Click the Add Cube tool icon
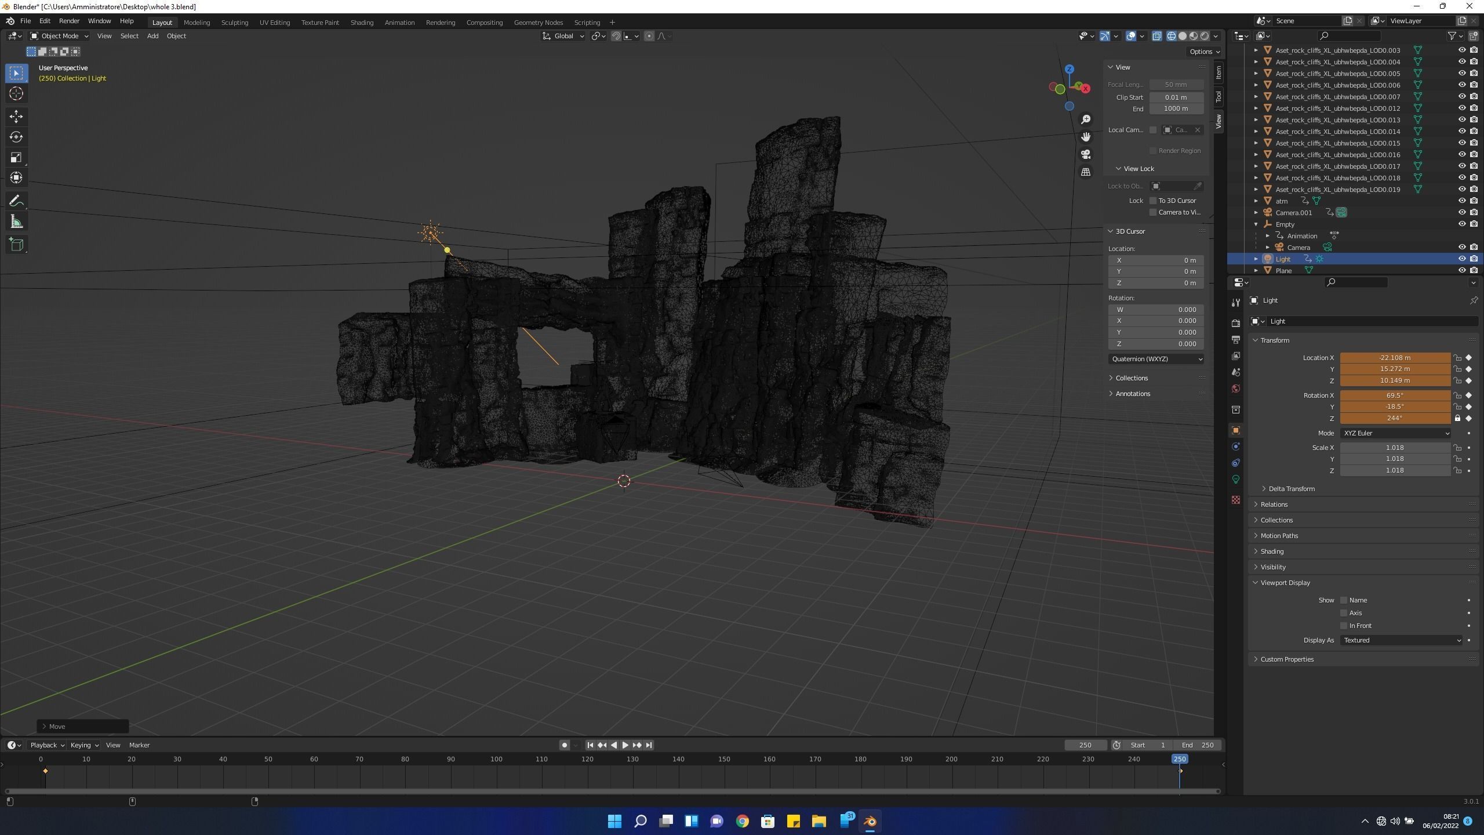This screenshot has height=835, width=1484. 16,245
